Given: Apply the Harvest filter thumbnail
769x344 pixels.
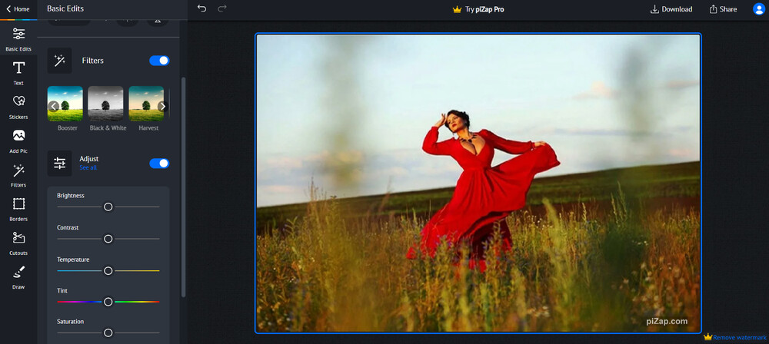Looking at the screenshot, I should (x=146, y=104).
